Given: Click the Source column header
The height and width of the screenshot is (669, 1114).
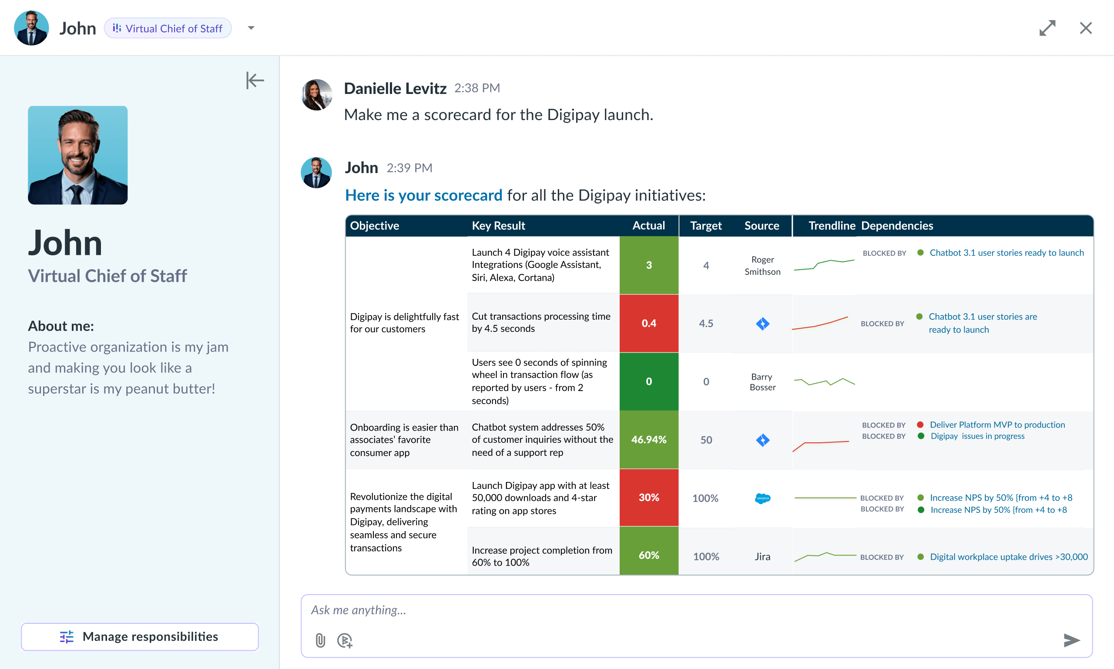Looking at the screenshot, I should tap(762, 225).
